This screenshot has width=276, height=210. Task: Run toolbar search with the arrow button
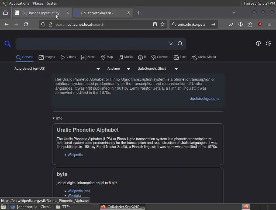coord(213,24)
